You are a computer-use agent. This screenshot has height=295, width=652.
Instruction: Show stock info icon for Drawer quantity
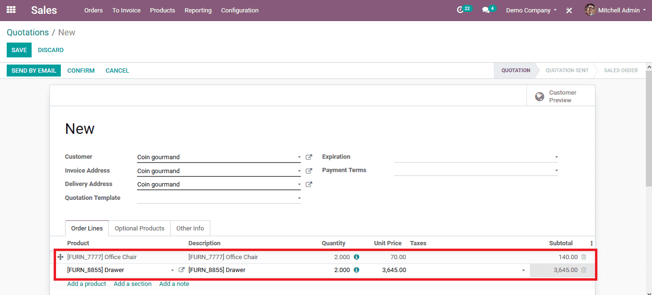(x=356, y=270)
